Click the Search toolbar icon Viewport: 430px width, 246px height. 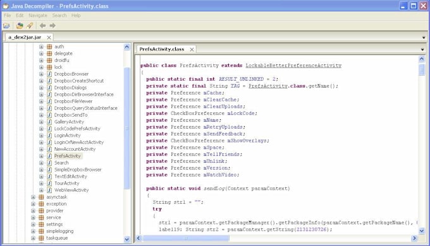tap(30, 26)
